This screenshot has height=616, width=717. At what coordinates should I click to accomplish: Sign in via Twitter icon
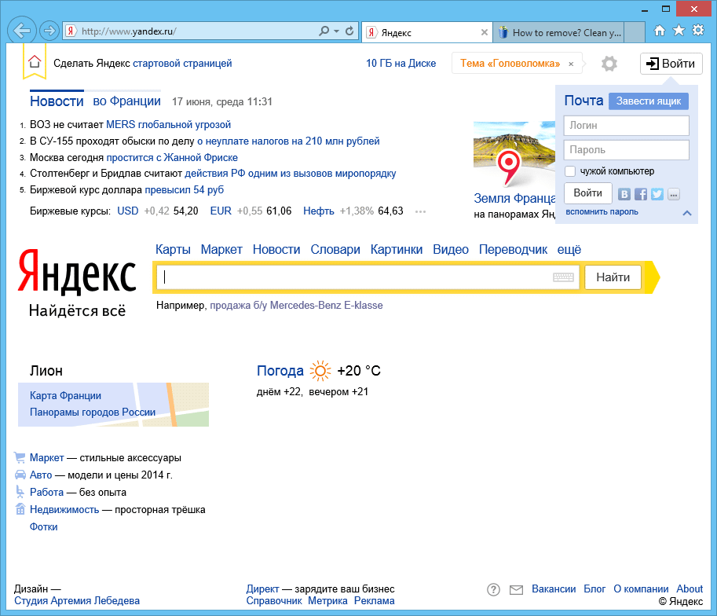coord(657,194)
